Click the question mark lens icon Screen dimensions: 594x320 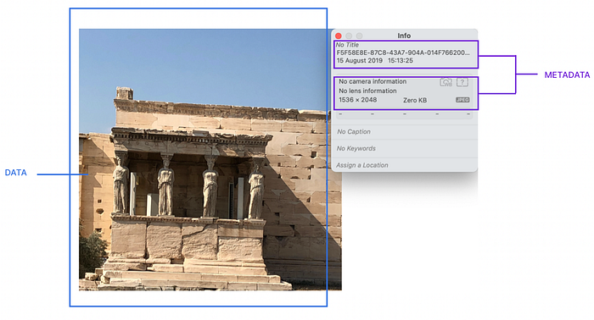(462, 82)
